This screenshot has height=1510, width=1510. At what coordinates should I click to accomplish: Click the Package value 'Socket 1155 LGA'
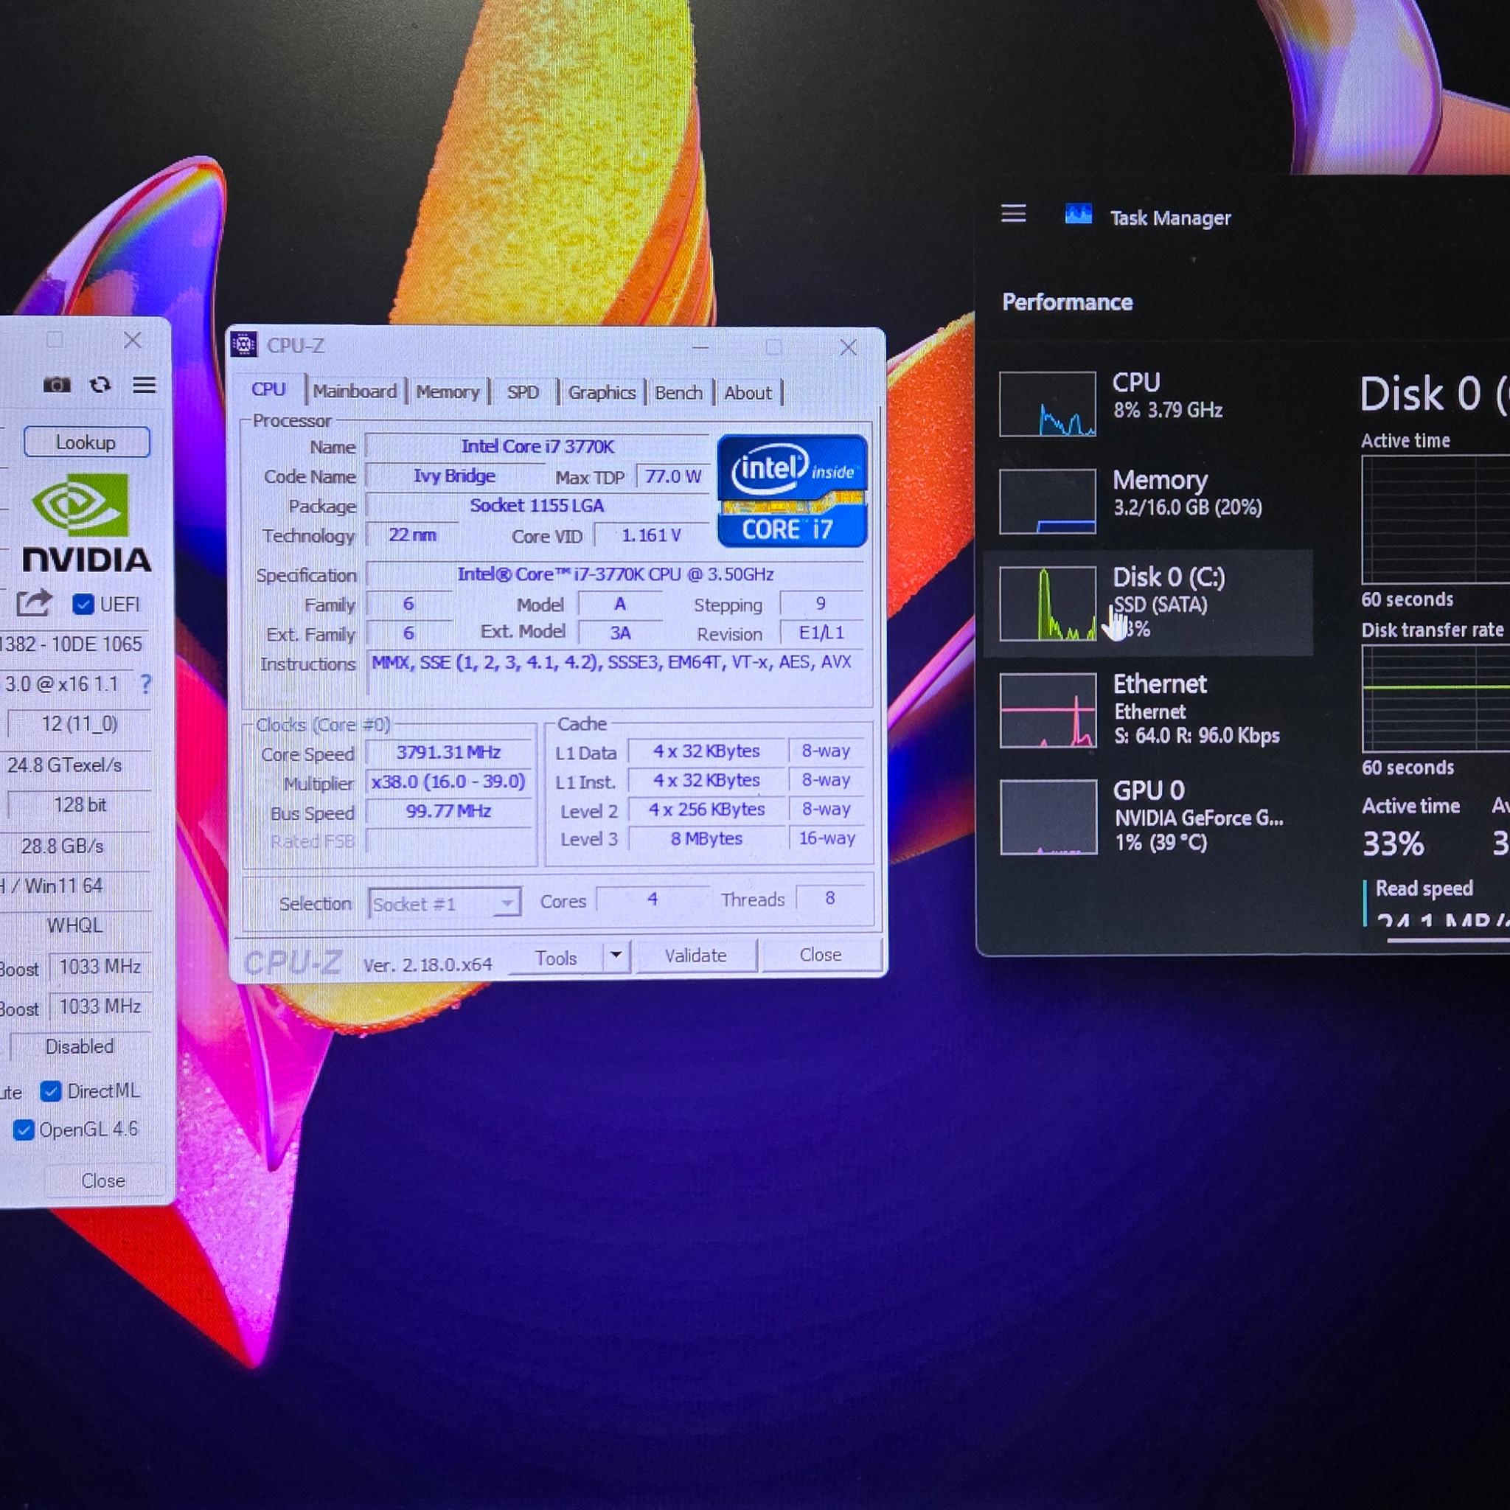point(537,506)
